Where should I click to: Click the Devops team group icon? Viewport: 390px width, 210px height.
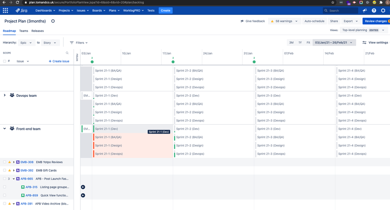point(12,95)
